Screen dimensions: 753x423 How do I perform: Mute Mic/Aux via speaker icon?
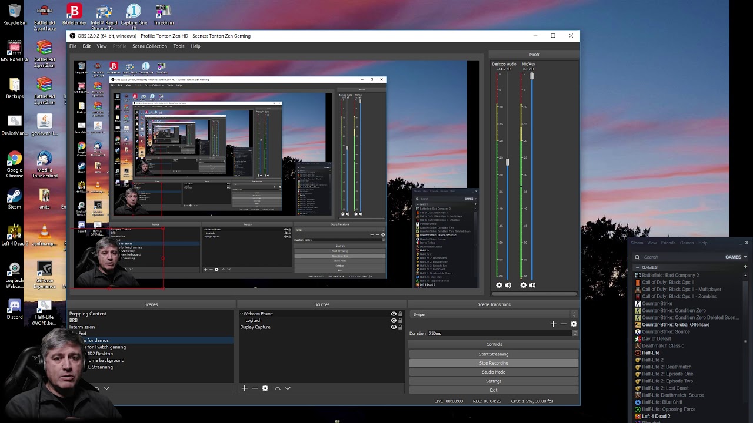[532, 285]
